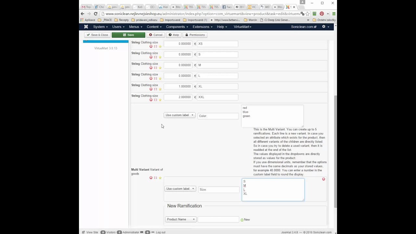Open the settings gear in the admin bar
This screenshot has width=416, height=234.
[325, 27]
